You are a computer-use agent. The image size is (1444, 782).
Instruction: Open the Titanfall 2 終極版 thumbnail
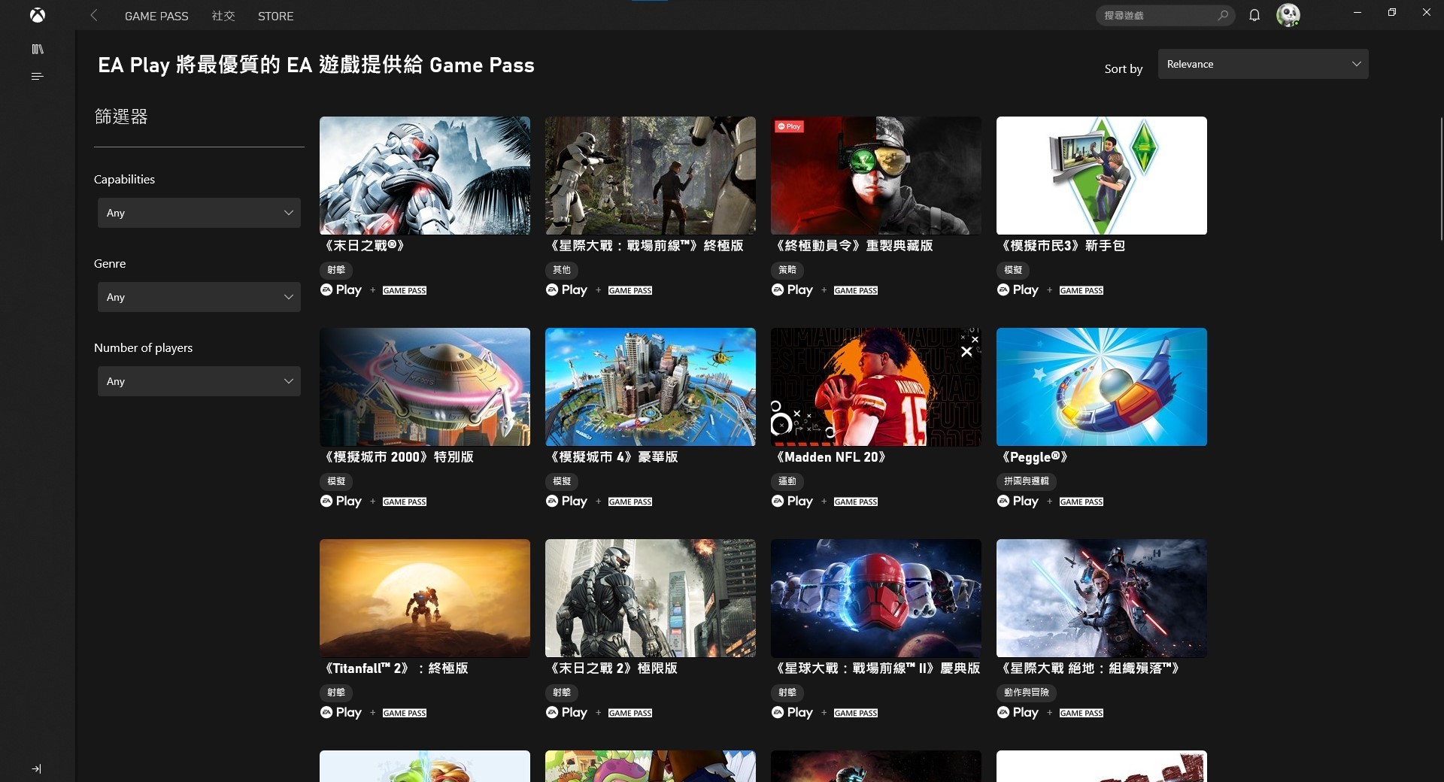[x=425, y=598]
